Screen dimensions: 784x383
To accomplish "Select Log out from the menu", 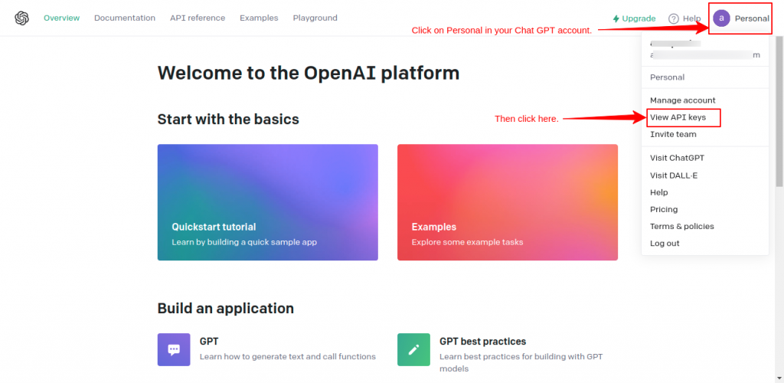I will (x=665, y=243).
